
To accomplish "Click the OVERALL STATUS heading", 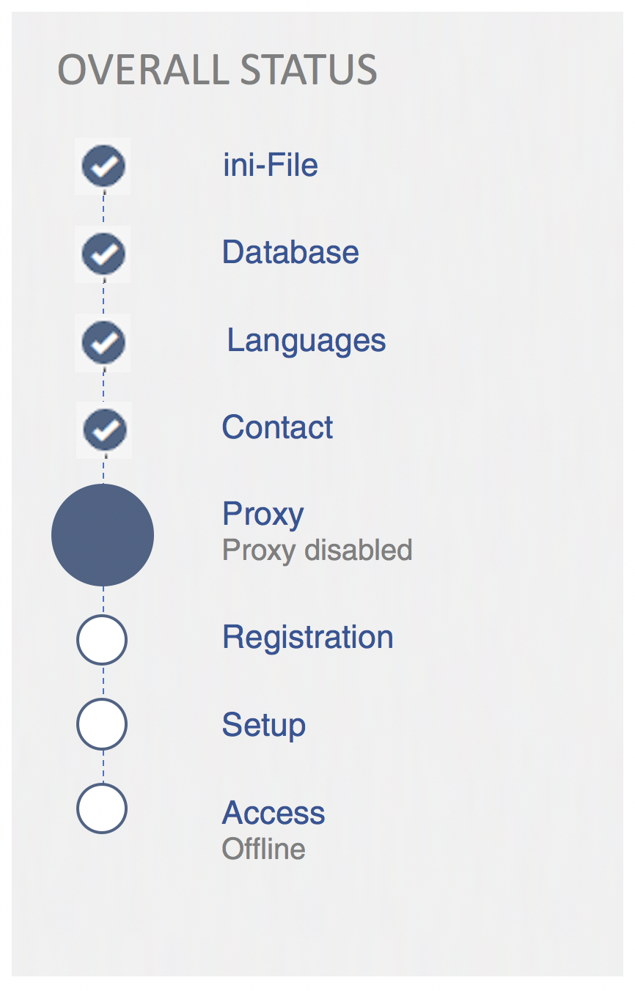I will click(217, 70).
